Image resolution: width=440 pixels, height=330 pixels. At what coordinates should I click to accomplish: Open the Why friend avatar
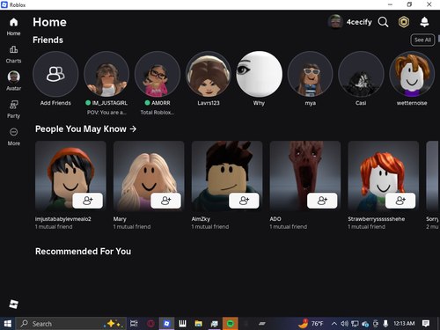click(x=260, y=74)
